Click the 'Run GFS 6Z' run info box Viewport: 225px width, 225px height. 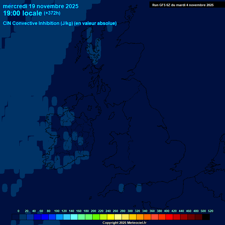[183, 5]
